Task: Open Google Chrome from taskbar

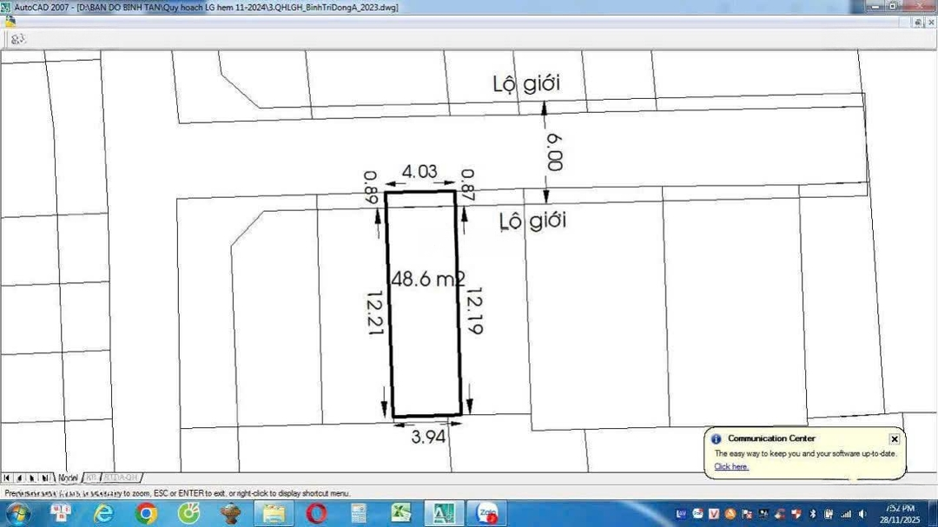Action: (x=146, y=513)
